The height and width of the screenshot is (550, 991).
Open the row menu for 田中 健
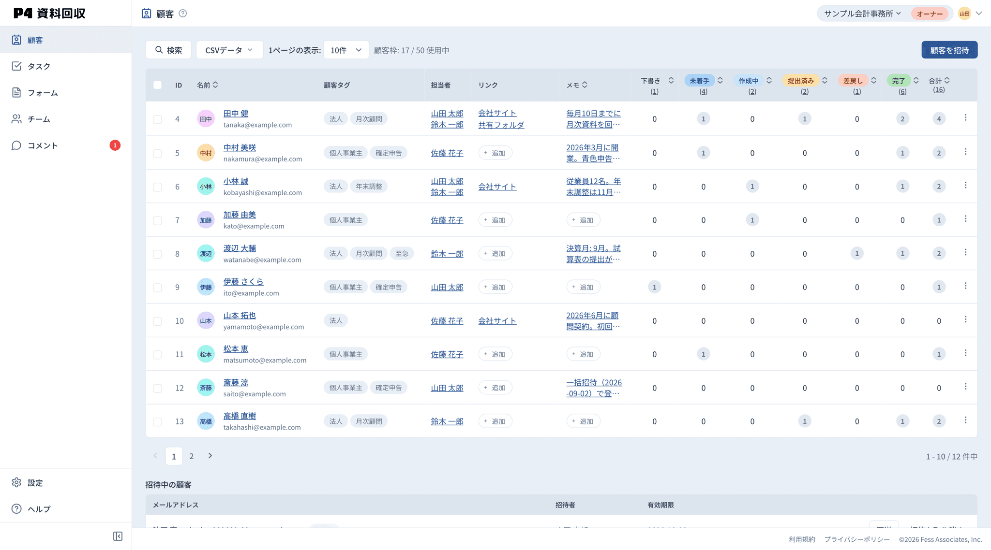965,118
